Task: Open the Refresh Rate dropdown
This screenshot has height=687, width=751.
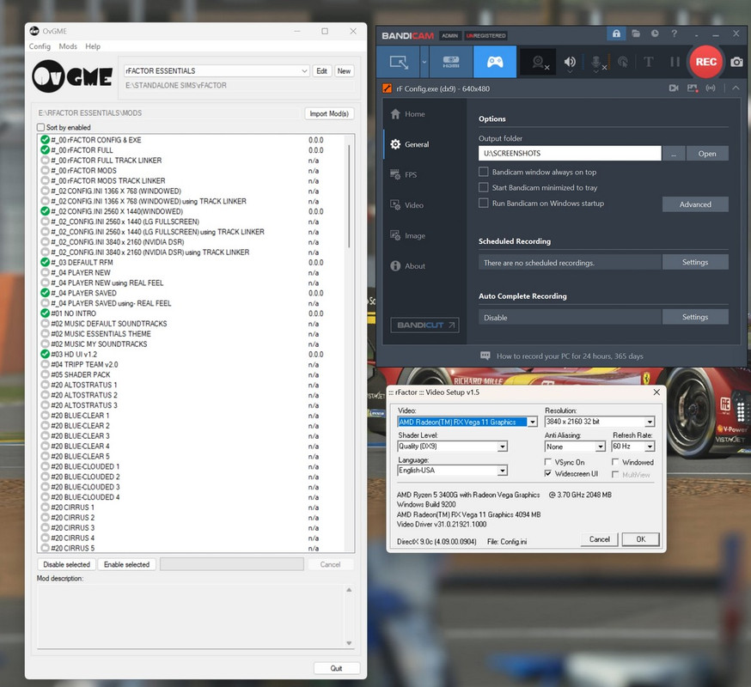Action: 650,447
